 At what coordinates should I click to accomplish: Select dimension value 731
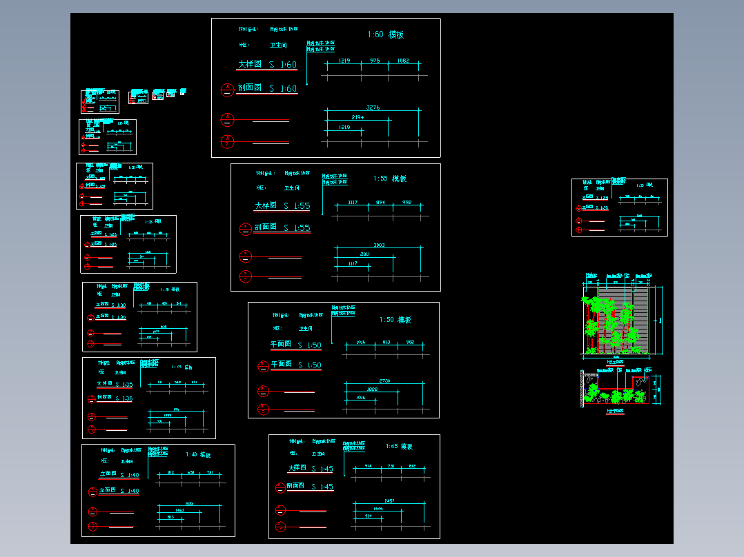point(391,466)
